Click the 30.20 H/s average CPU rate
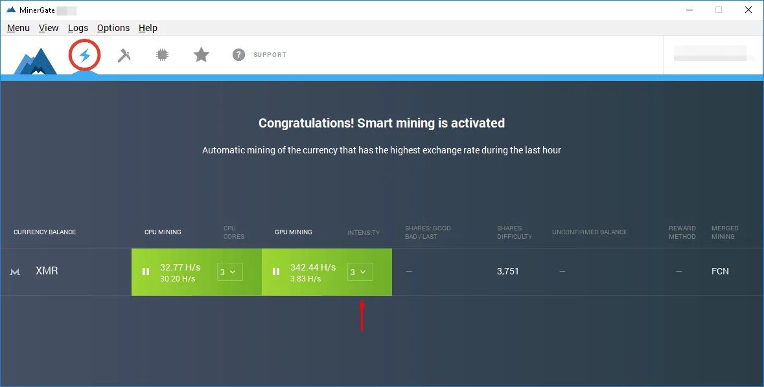Screen dimensions: 764x387 (178, 278)
